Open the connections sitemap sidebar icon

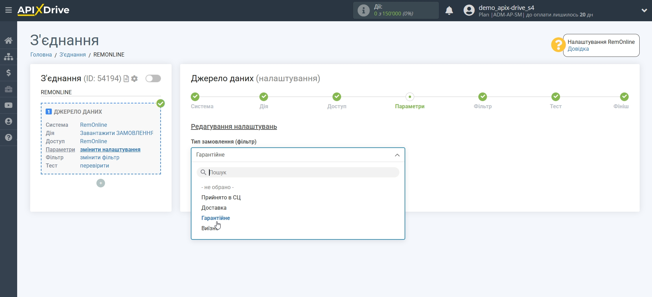click(x=9, y=57)
